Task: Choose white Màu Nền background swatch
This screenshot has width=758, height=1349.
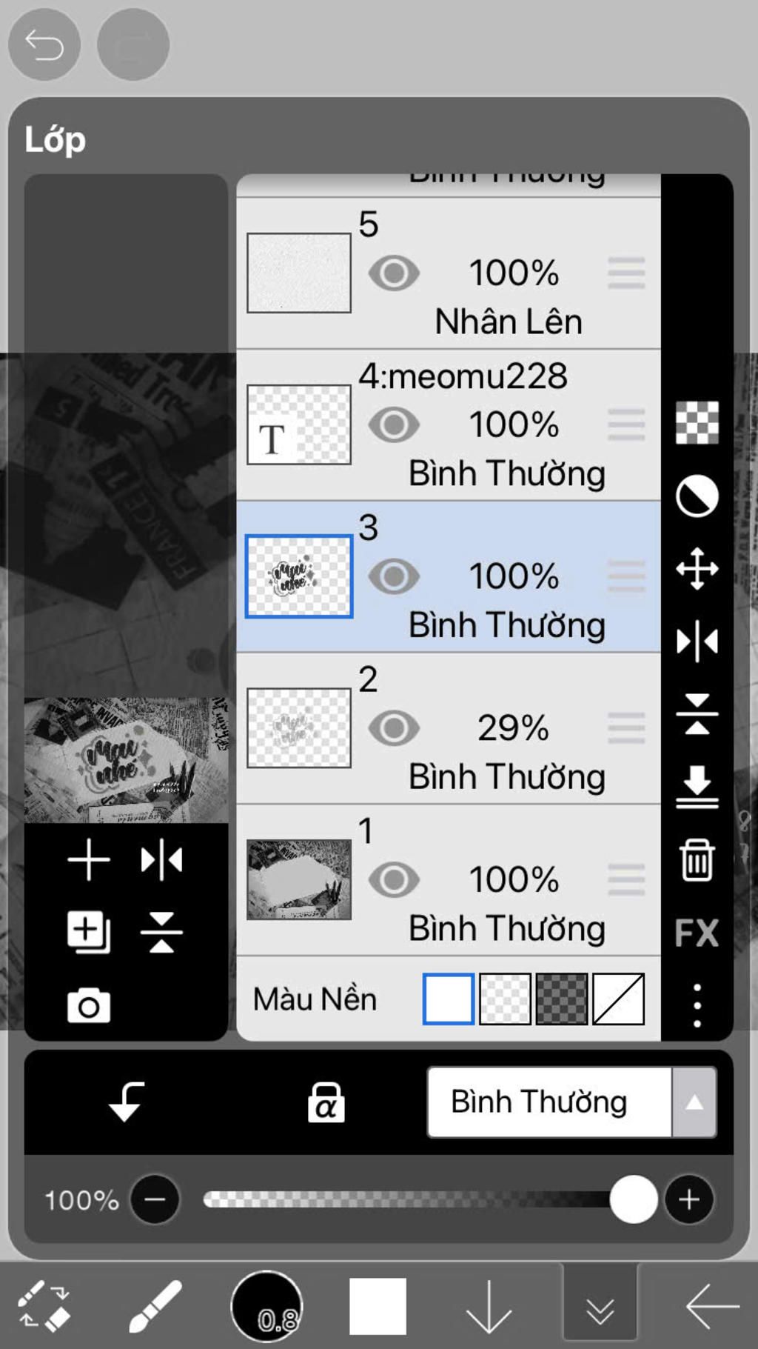Action: tap(448, 999)
